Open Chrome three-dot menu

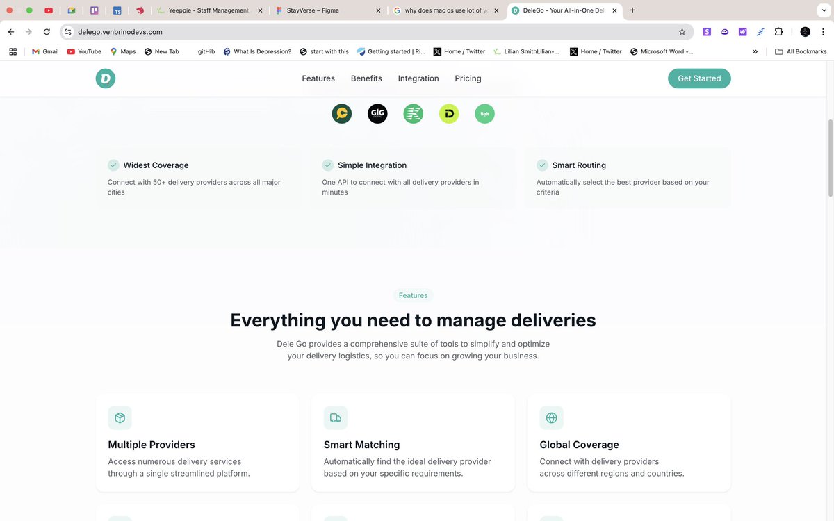click(x=823, y=32)
